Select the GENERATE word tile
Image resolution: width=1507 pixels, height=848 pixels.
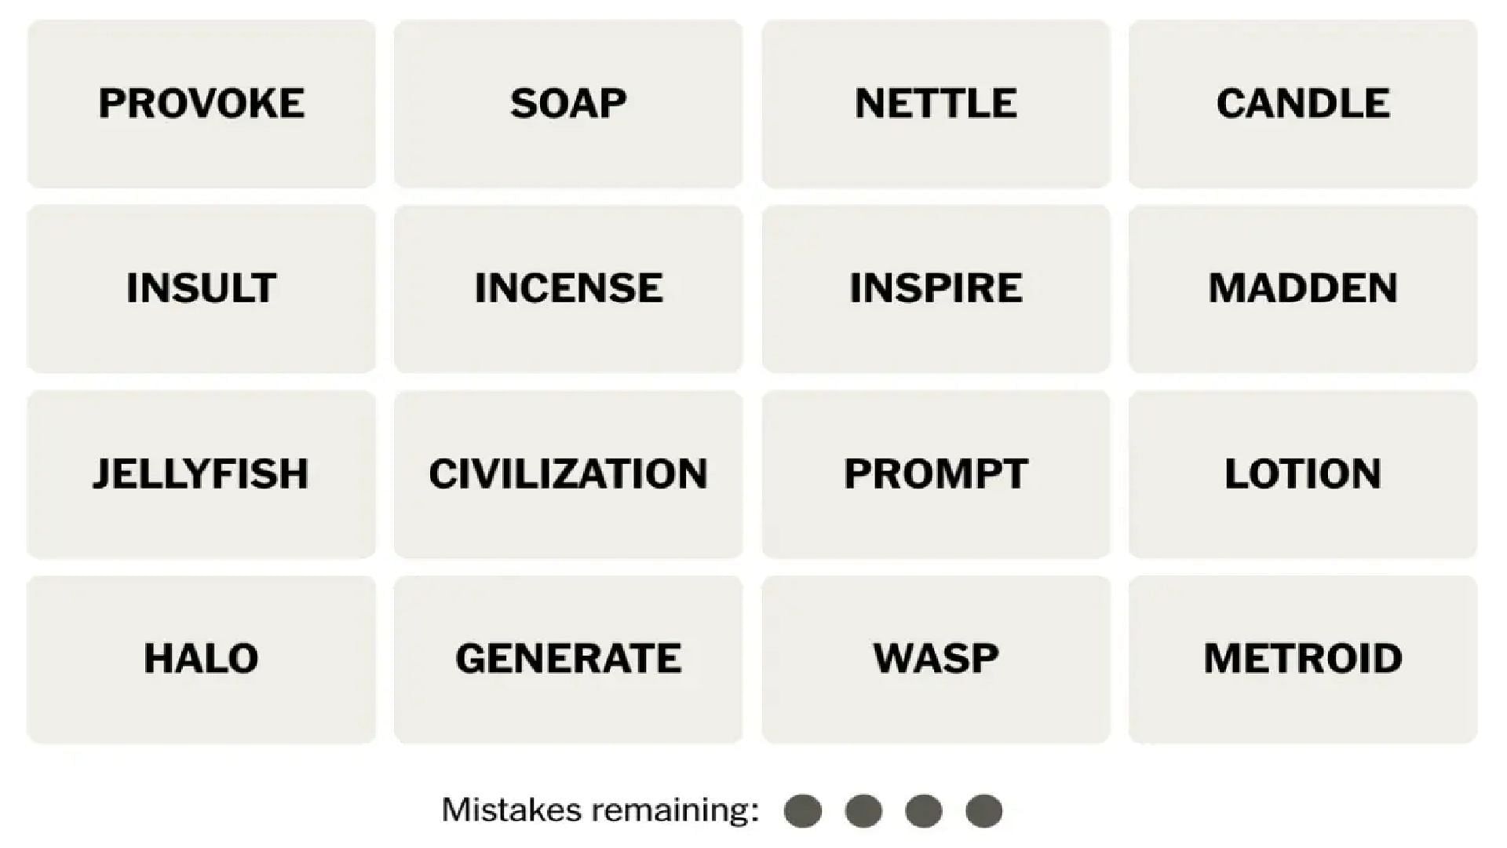pos(568,660)
